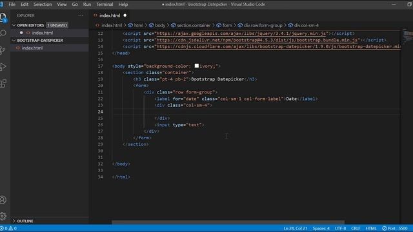Click the UTF-8 encoding status item
Image resolution: width=413 pixels, height=232 pixels.
click(340, 228)
